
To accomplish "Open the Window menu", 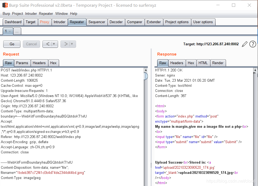I will 61,14.
